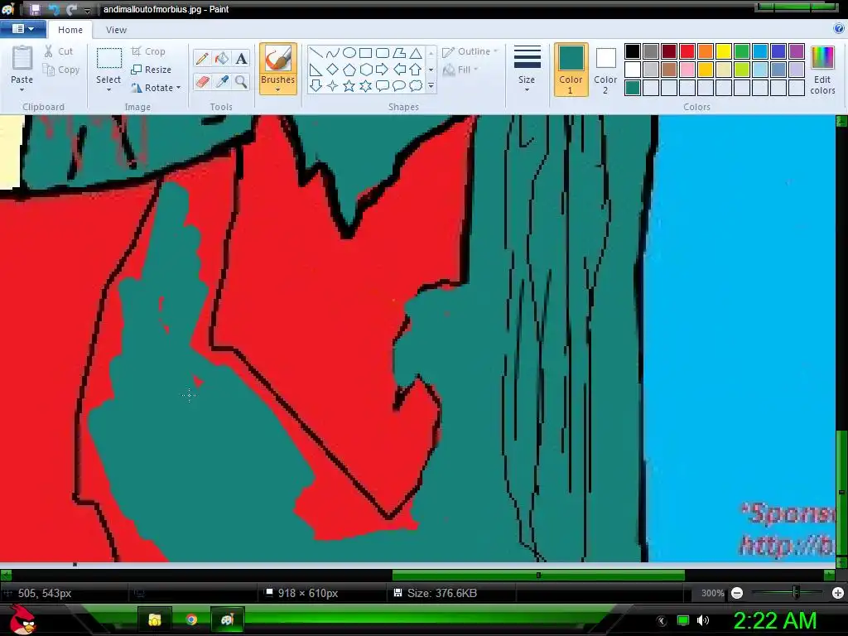Click the volume speaker tray icon
The width and height of the screenshot is (848, 636).
coord(703,620)
